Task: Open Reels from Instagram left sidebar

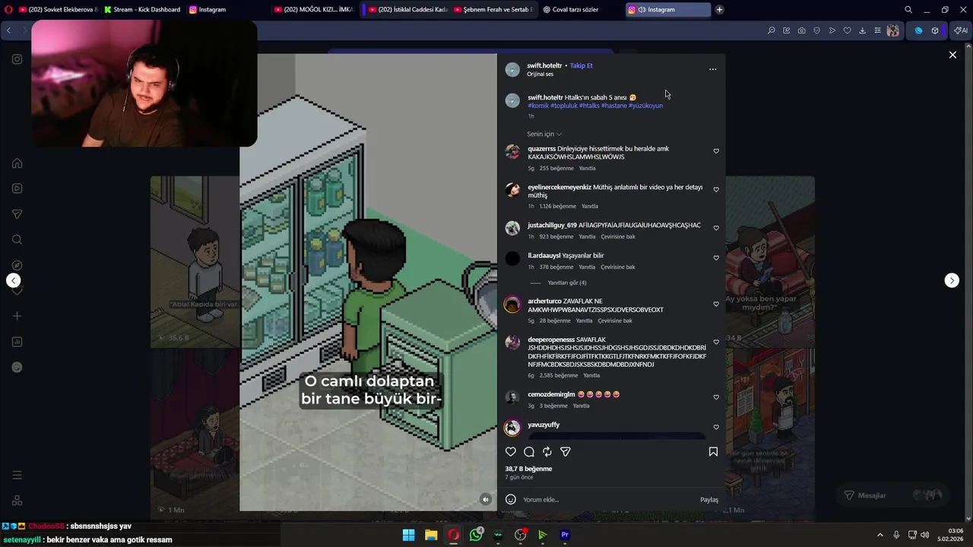Action: coord(17,188)
